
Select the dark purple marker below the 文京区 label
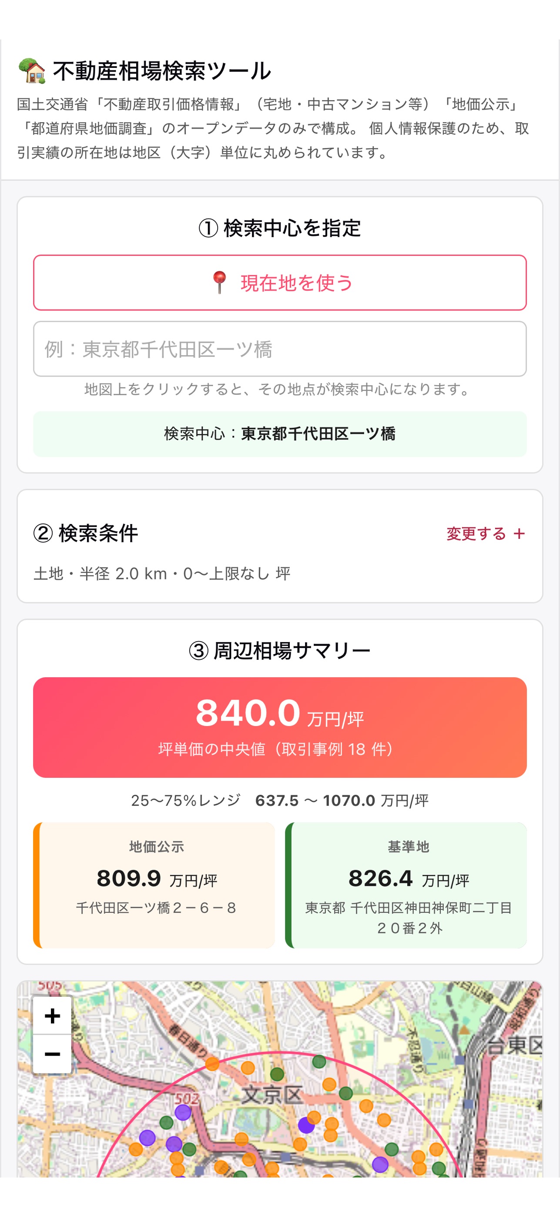(x=306, y=1125)
